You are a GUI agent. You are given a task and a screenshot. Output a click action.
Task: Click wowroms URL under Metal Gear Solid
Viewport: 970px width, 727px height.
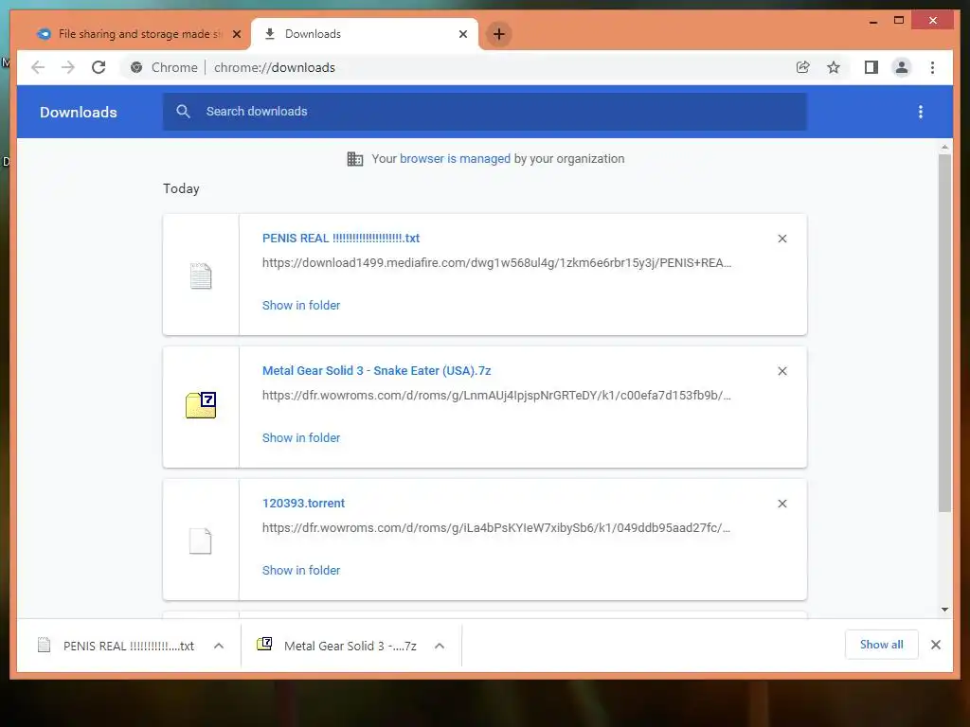(496, 395)
